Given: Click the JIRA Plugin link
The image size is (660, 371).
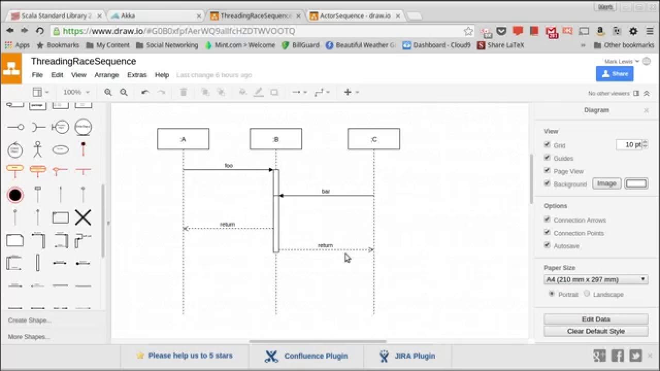Looking at the screenshot, I should tap(407, 356).
